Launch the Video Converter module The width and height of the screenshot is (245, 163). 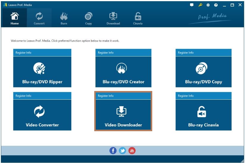tap(42, 115)
